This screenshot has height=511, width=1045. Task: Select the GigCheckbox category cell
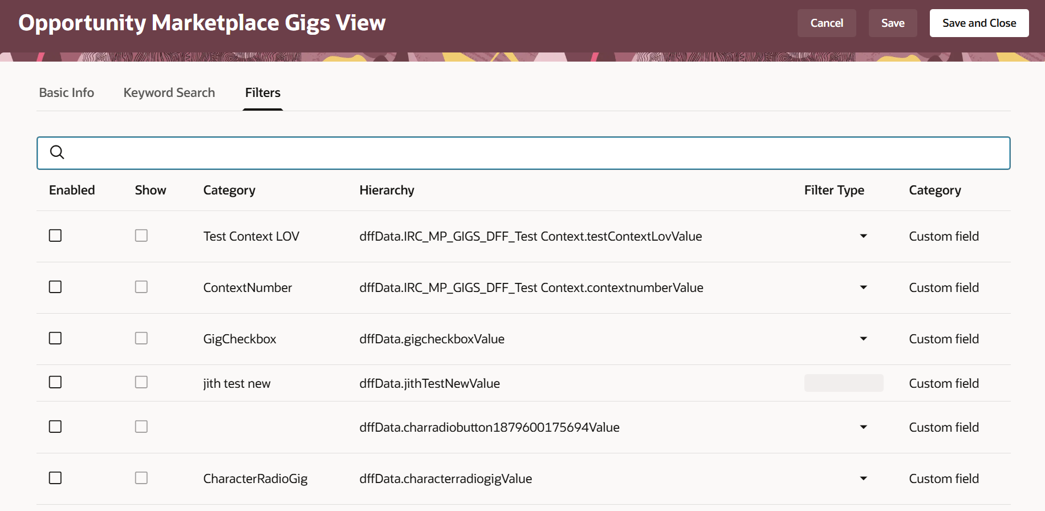pos(239,339)
